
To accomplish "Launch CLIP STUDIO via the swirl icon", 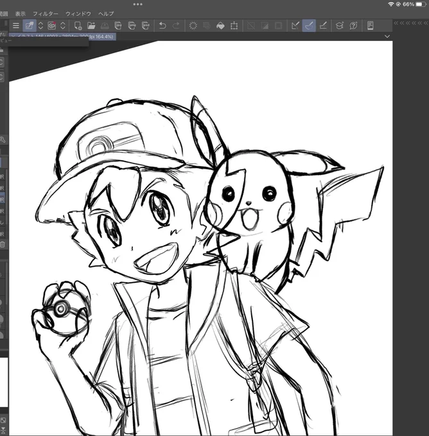I will tap(52, 26).
